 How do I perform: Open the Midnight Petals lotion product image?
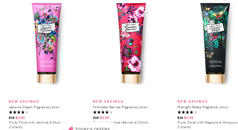tap(215, 43)
